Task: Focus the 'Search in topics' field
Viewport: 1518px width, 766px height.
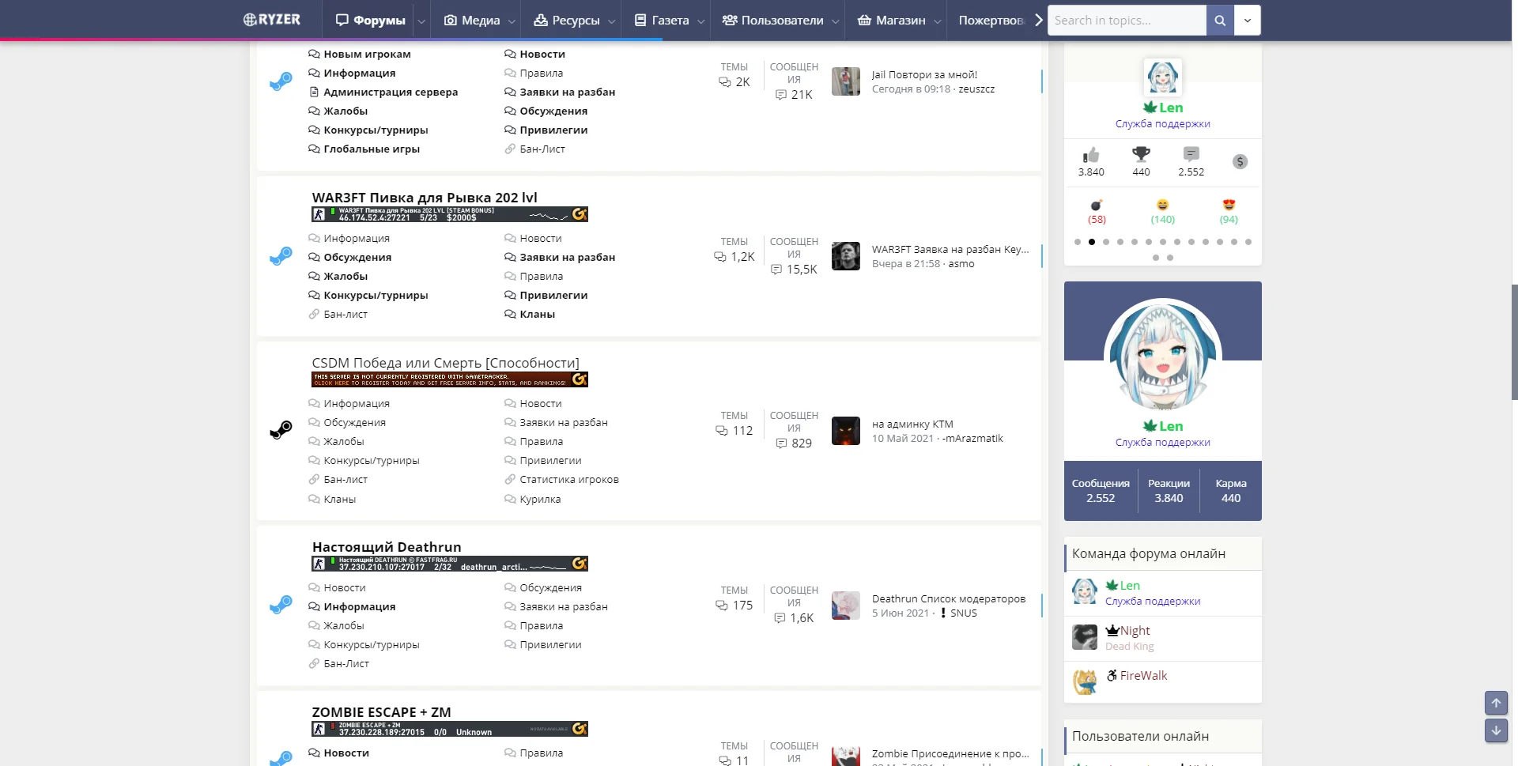Action: tap(1127, 21)
